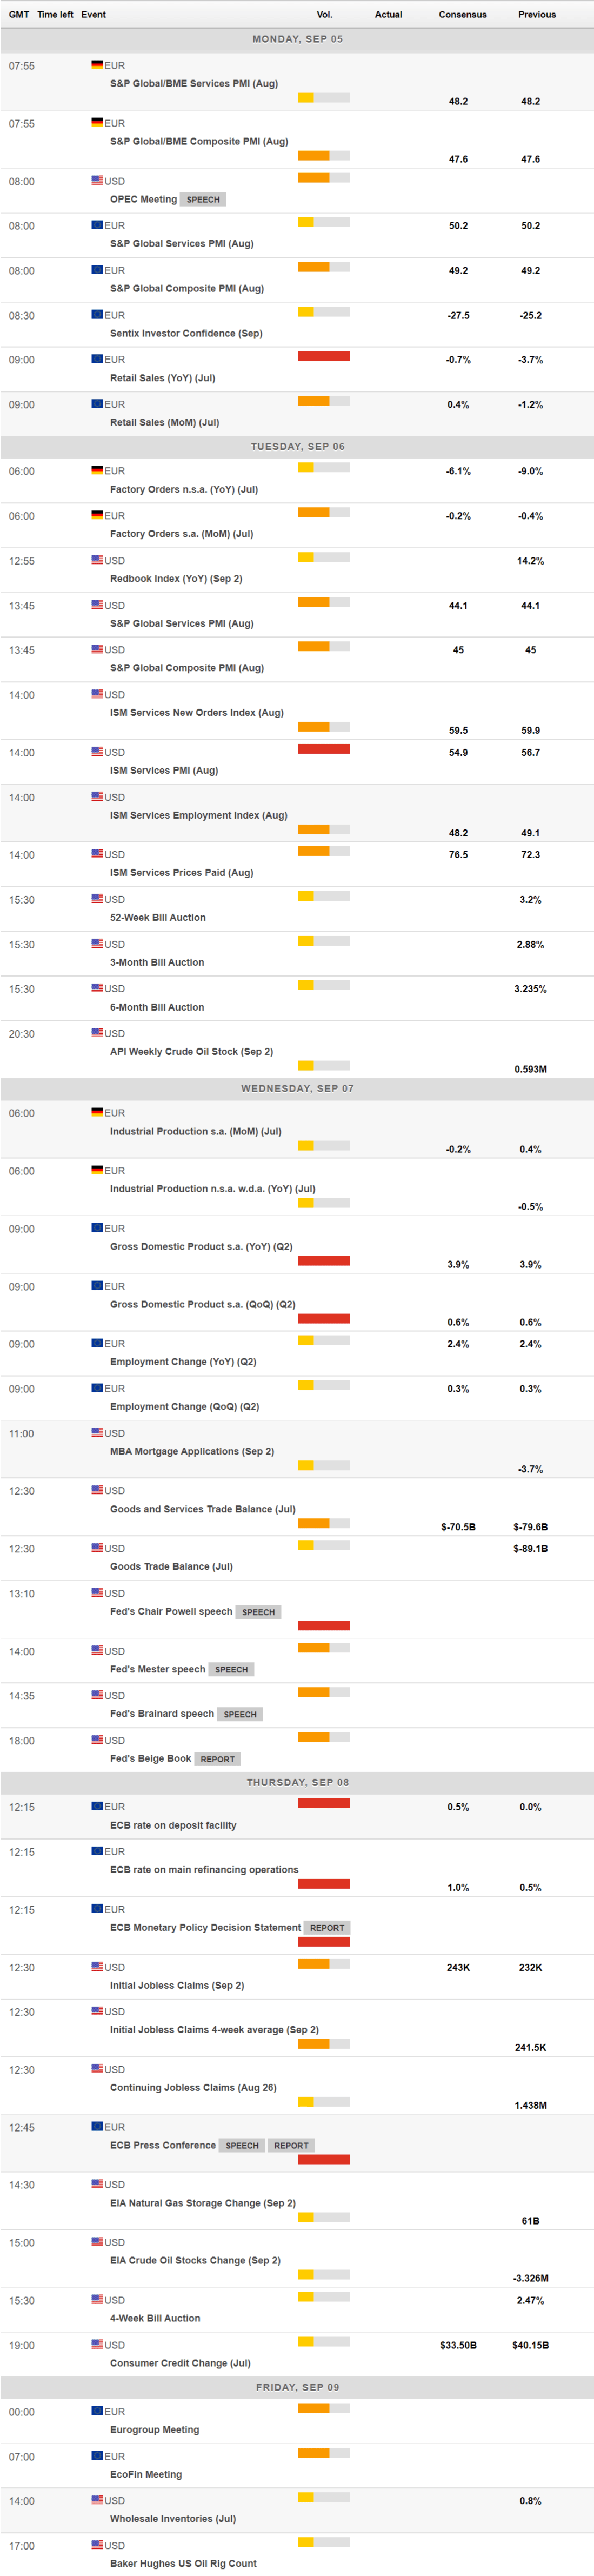
Task: Click the red volatility bar for Retail Sales (YoY)
Action: coord(324,356)
